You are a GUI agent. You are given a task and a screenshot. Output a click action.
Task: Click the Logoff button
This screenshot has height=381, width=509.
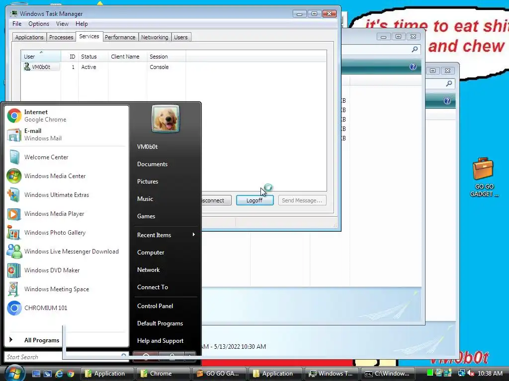254,200
